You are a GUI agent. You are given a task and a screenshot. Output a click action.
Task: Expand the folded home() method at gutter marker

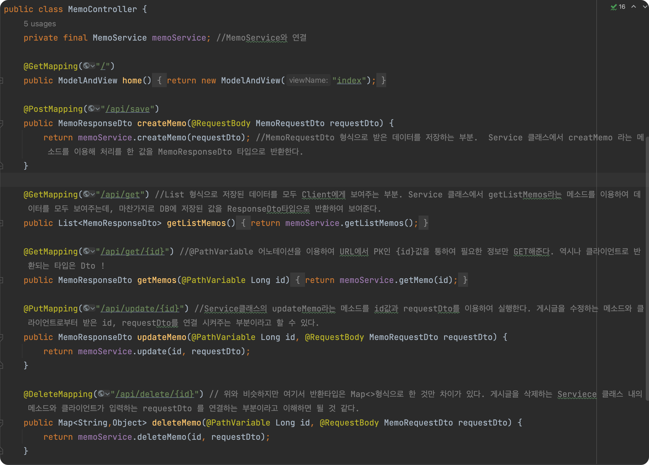coord(1,81)
